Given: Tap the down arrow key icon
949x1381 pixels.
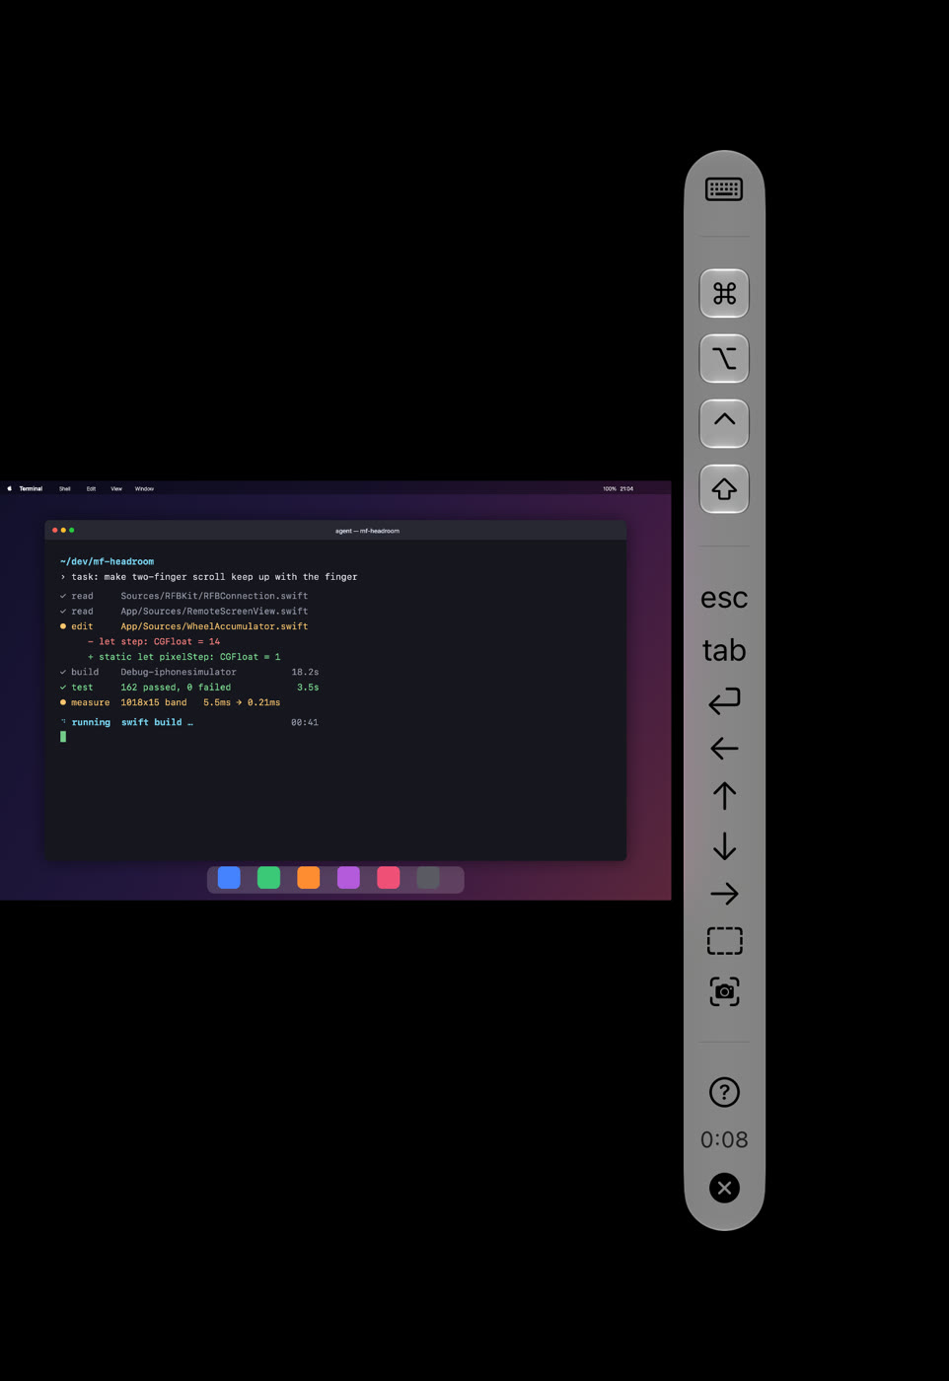Looking at the screenshot, I should (724, 845).
